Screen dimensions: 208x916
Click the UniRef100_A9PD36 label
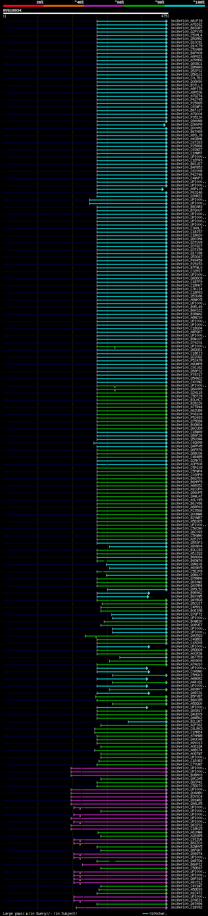click(x=187, y=93)
